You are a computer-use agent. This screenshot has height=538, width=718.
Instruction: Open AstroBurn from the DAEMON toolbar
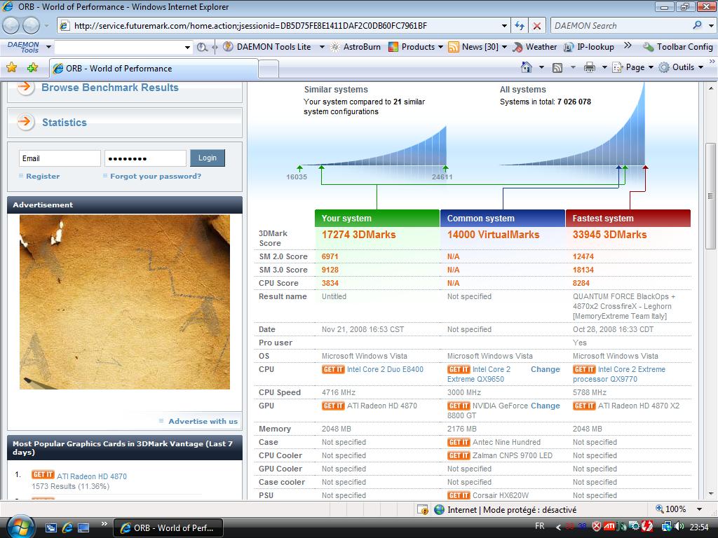click(x=355, y=47)
